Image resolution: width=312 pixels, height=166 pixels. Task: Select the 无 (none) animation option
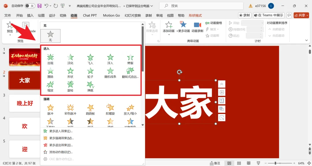[50, 36]
